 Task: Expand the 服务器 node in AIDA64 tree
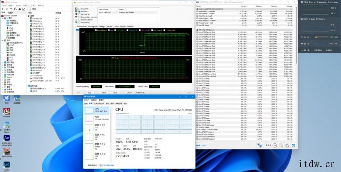click(2, 65)
